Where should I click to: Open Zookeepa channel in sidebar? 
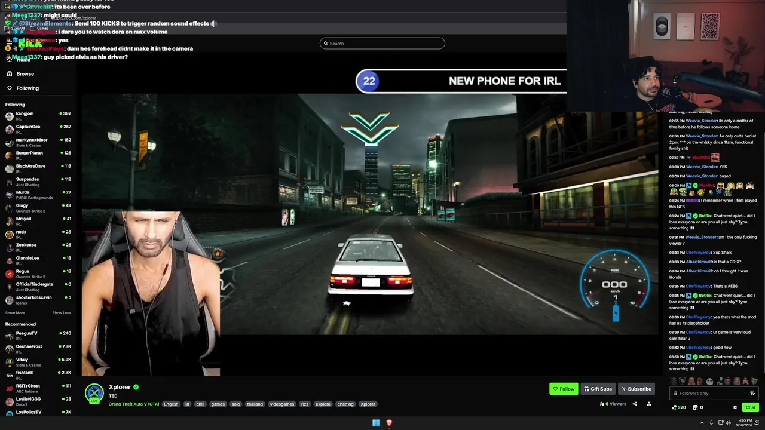tap(38, 247)
